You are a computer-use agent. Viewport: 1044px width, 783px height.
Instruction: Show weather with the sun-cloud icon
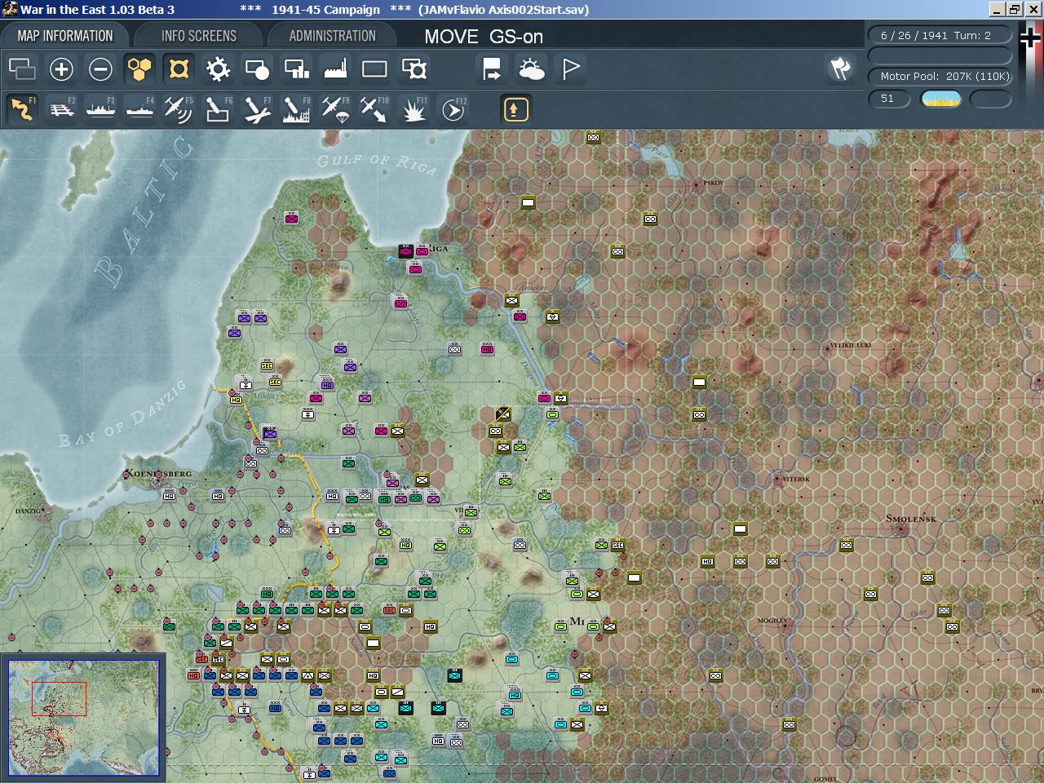tap(532, 69)
